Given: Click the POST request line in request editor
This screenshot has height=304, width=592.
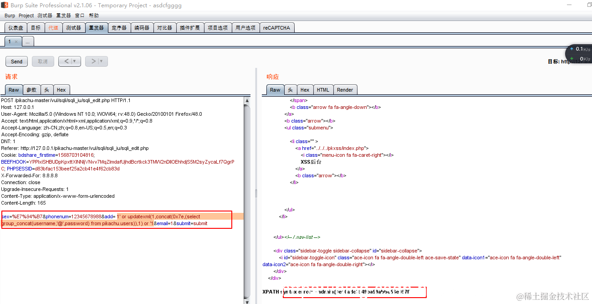Looking at the screenshot, I should pyautogui.click(x=66, y=100).
